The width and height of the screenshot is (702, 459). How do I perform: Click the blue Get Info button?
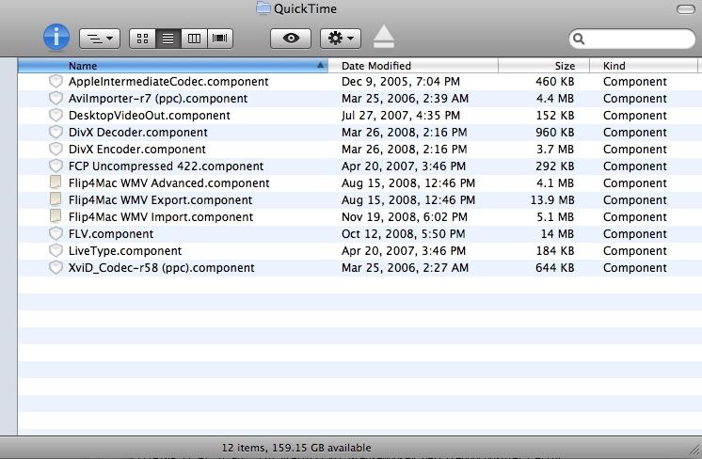56,37
